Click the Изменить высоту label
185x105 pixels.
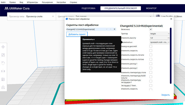pos(128,38)
